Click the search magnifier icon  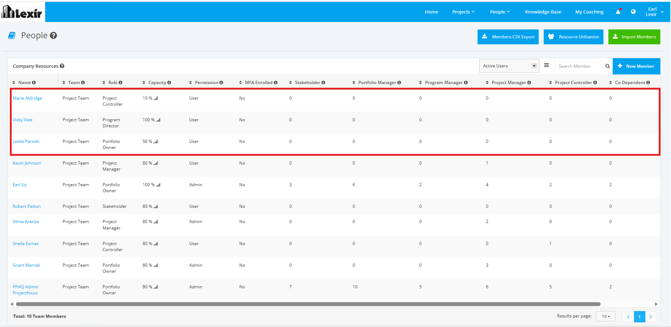point(608,66)
